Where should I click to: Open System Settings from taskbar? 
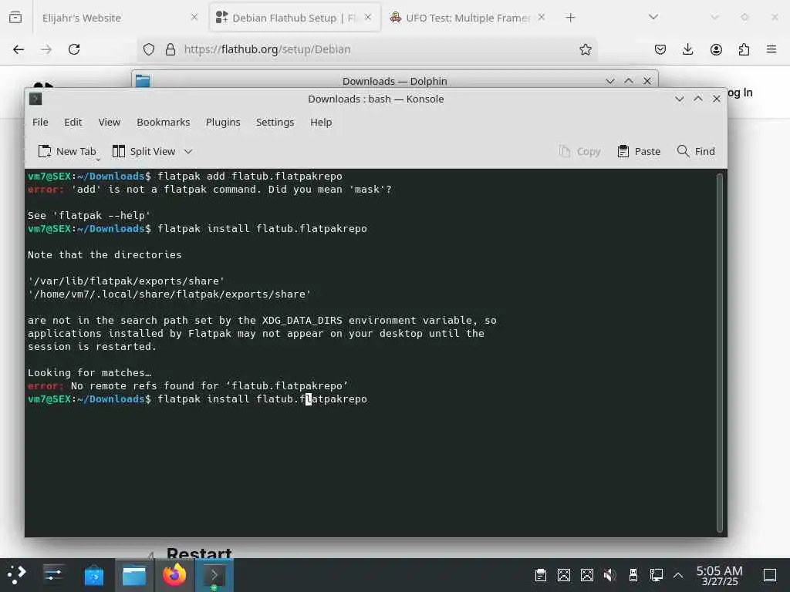click(53, 574)
